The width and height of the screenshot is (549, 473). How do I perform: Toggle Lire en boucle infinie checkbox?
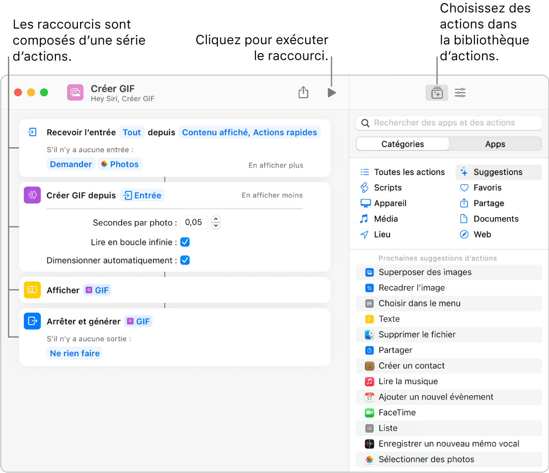click(185, 242)
